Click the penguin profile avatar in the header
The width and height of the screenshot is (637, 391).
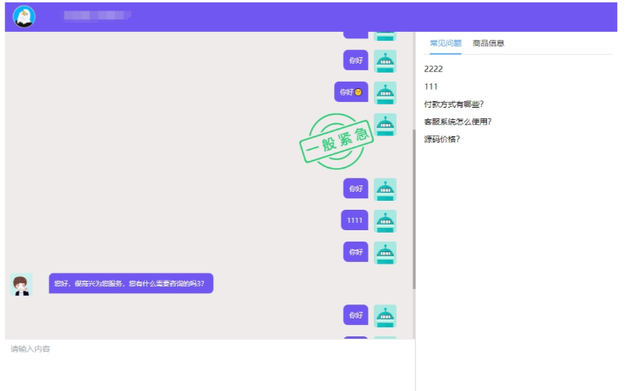click(24, 16)
